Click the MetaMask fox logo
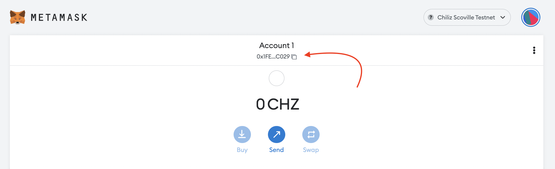The width and height of the screenshot is (555, 169). coord(17,17)
